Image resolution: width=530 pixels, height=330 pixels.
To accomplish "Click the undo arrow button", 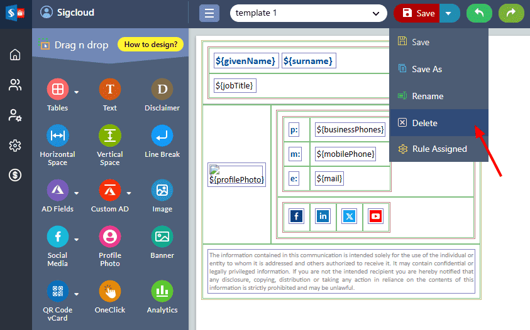I will pos(479,13).
